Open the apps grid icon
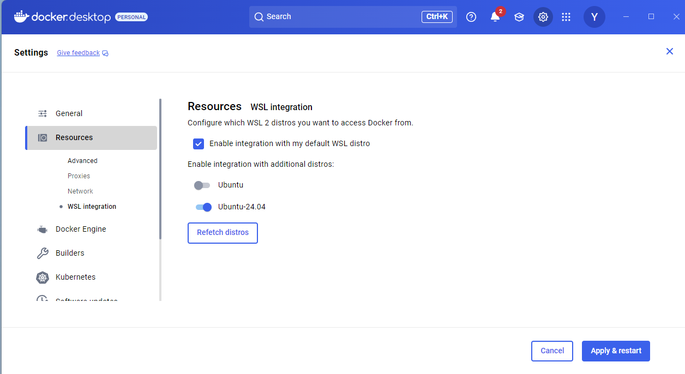 pos(566,17)
